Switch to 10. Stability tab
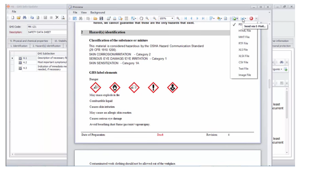Image resolution: width=312 pixels, height=176 pixels. tap(60, 41)
